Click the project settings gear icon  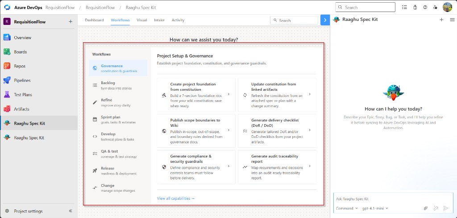pos(7,211)
